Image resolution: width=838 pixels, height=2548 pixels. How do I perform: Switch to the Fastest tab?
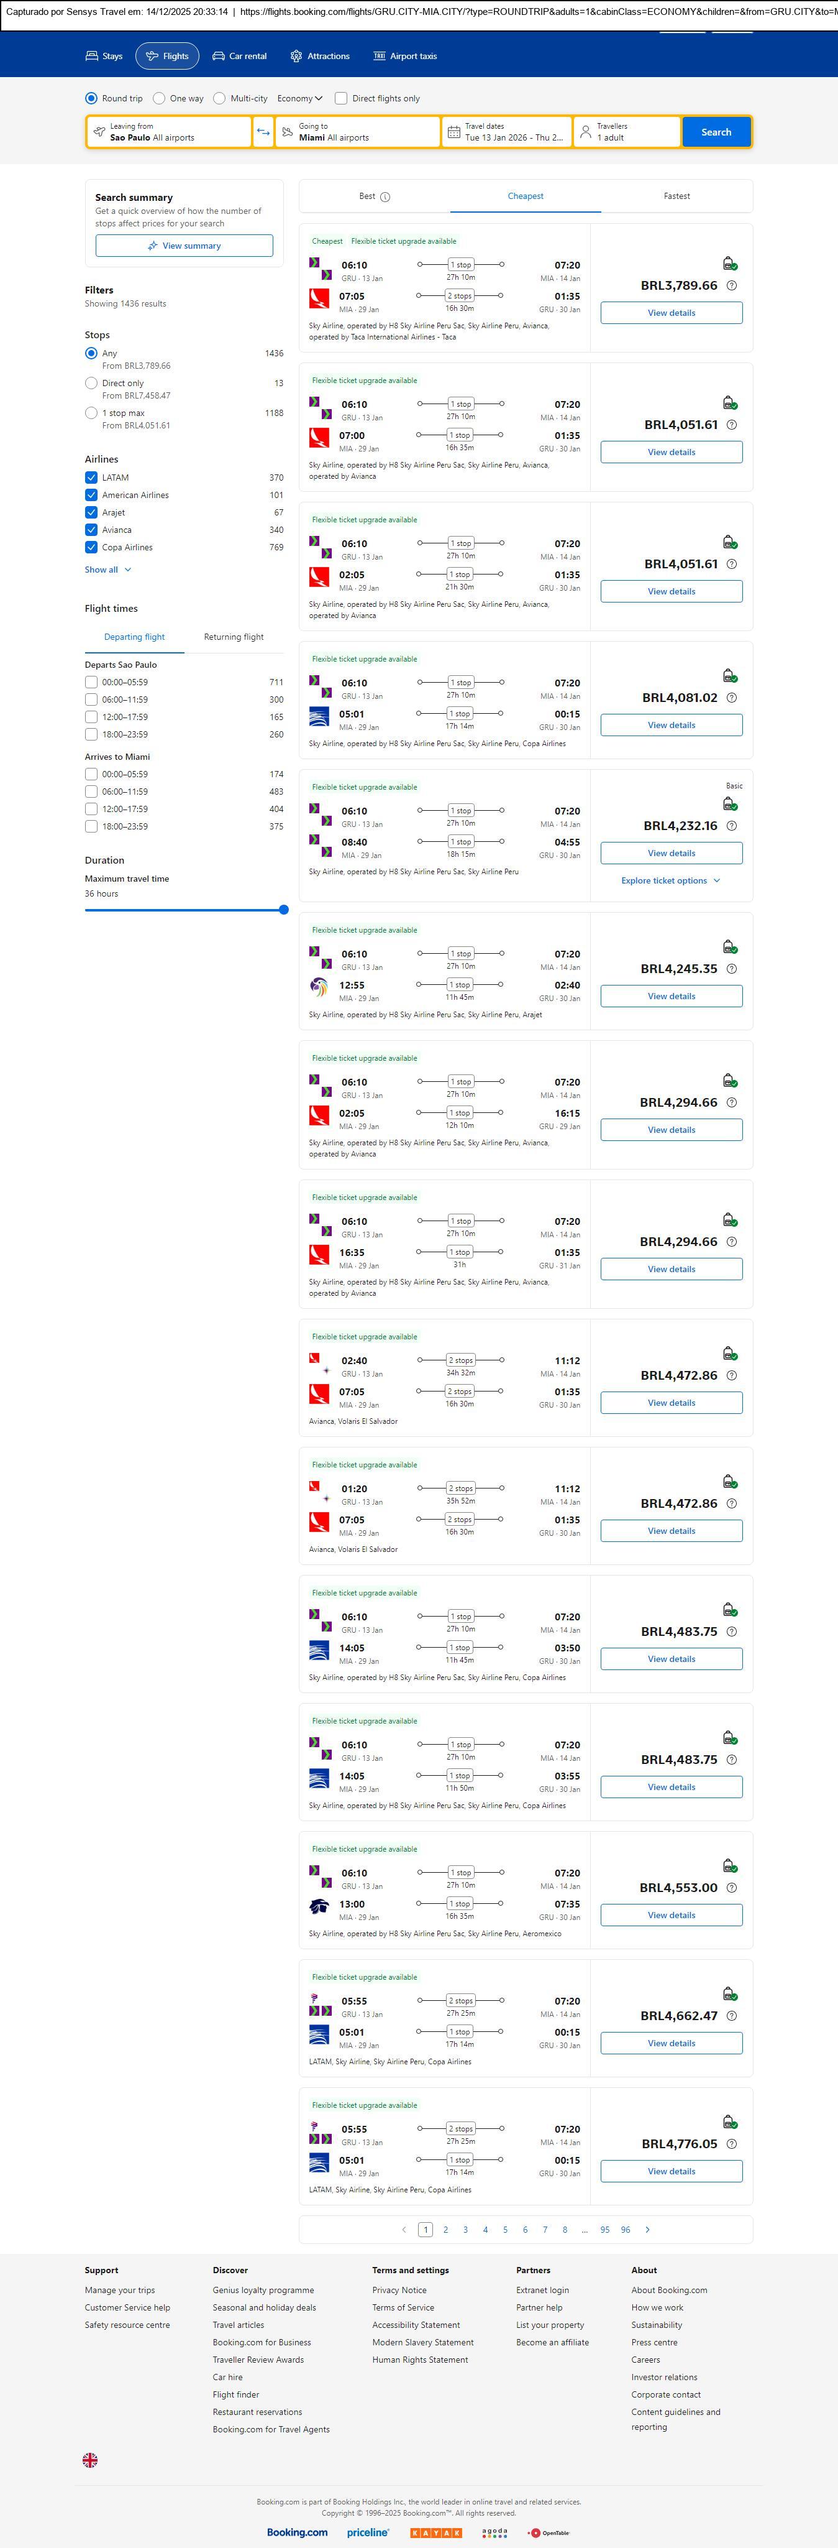point(677,196)
